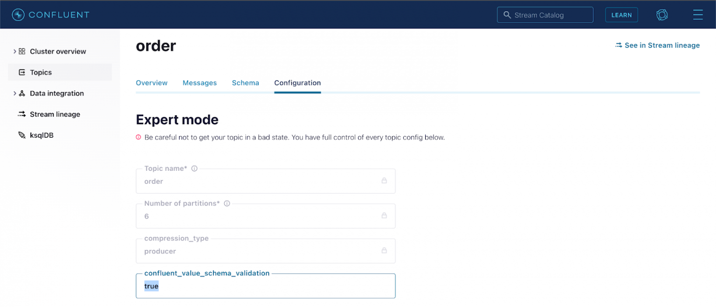Screen dimensions: 716x307
Task: Click the lock icon in compression_type field
Action: pos(384,250)
